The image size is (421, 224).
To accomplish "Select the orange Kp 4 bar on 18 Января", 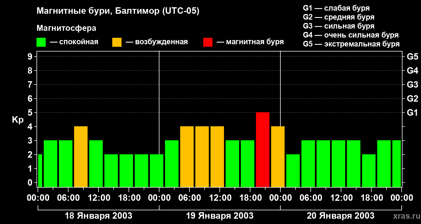I will (x=81, y=157).
